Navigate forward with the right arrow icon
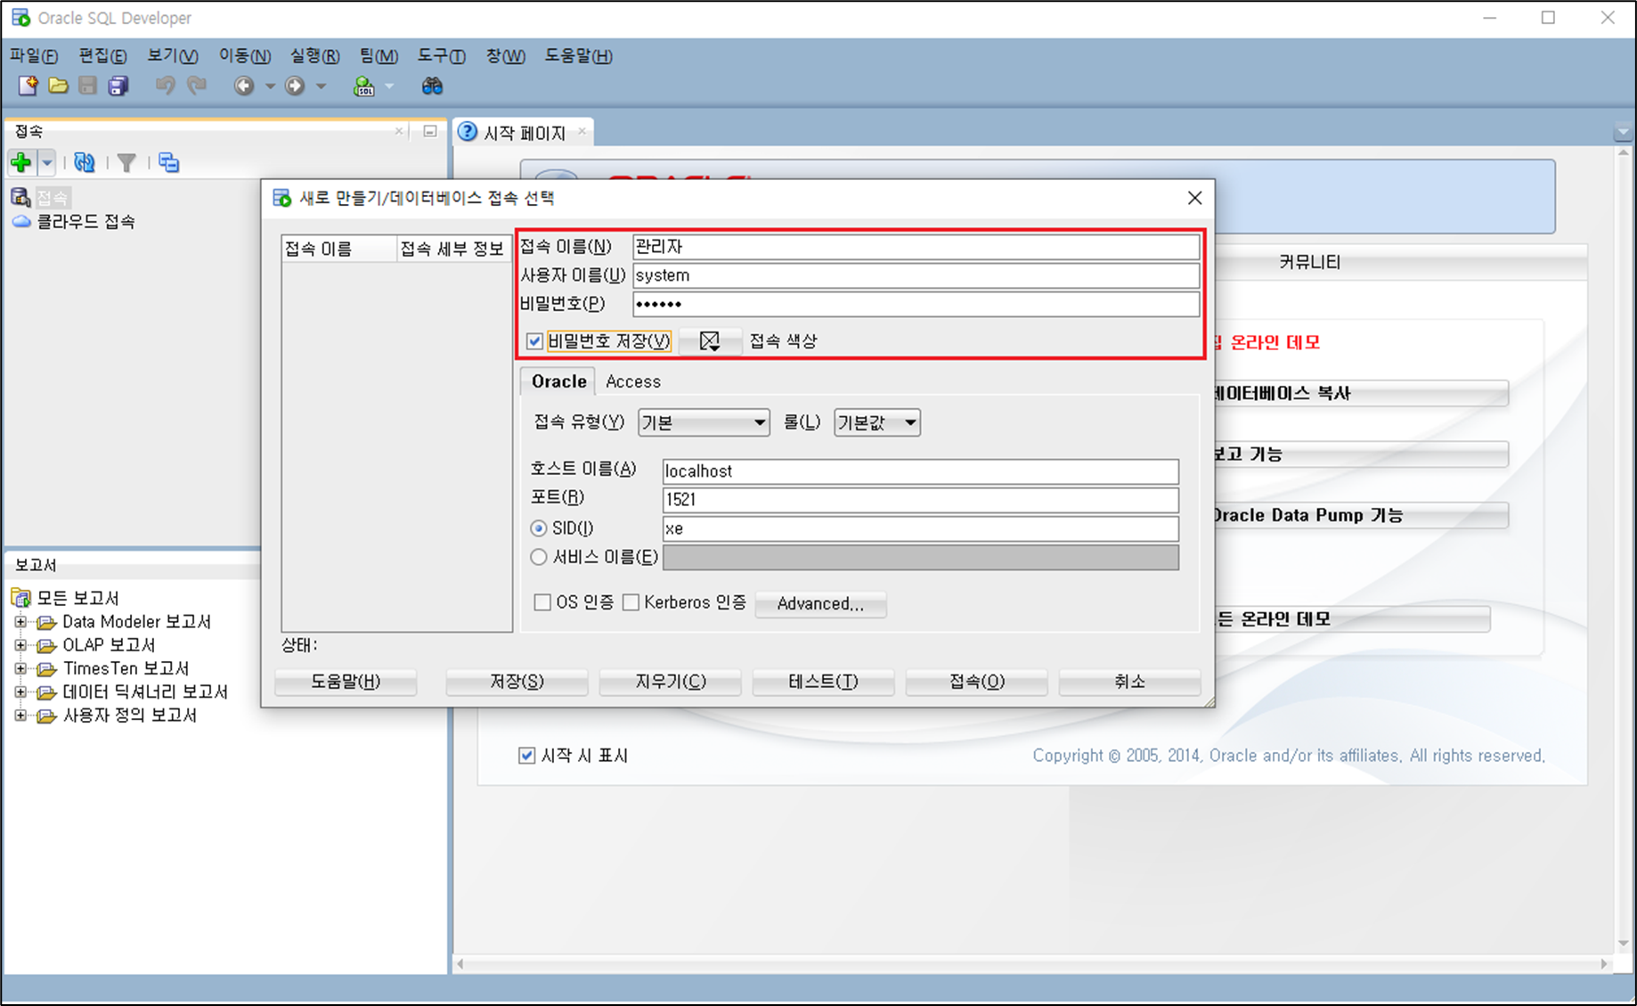 [295, 86]
